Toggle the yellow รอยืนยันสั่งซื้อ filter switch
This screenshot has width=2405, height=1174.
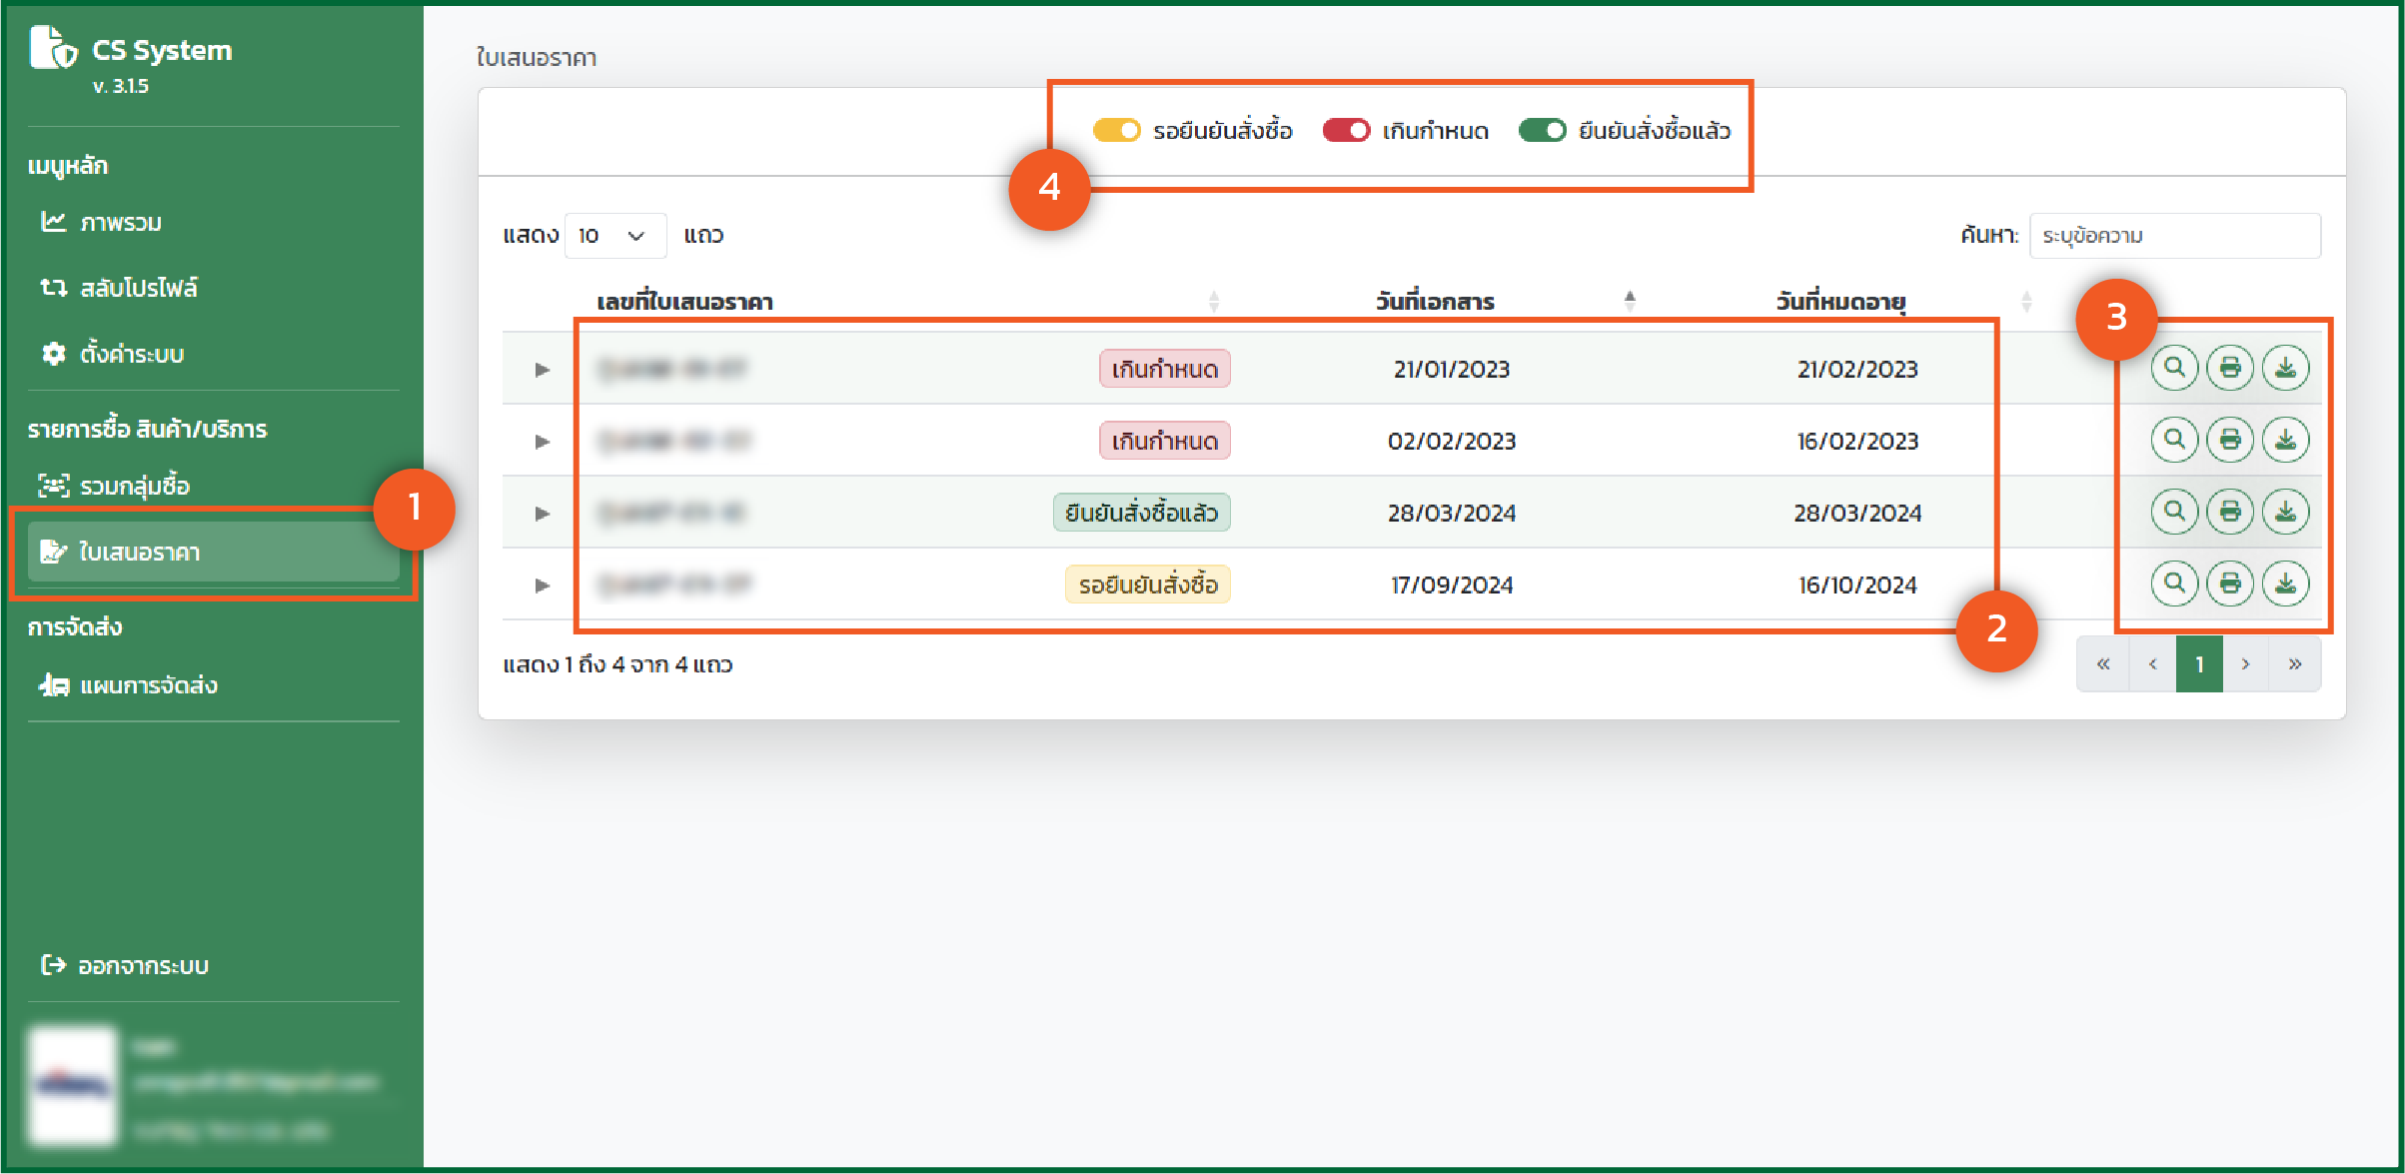tap(1116, 131)
